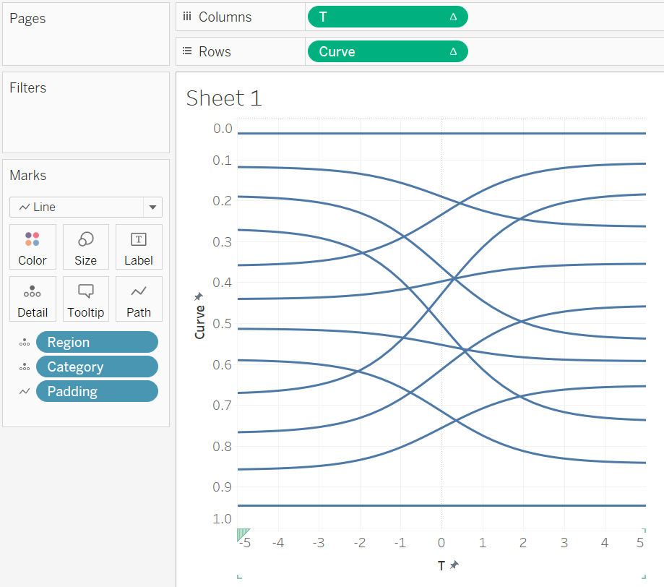Image resolution: width=664 pixels, height=587 pixels.
Task: Open the Path marks card
Action: point(139,299)
